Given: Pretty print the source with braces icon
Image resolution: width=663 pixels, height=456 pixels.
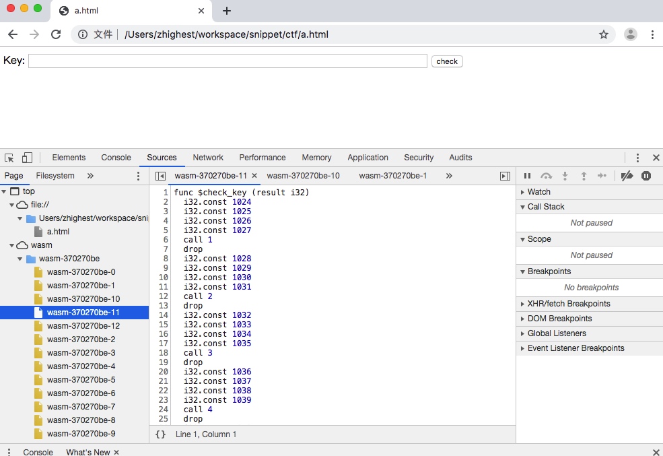Looking at the screenshot, I should [x=160, y=434].
